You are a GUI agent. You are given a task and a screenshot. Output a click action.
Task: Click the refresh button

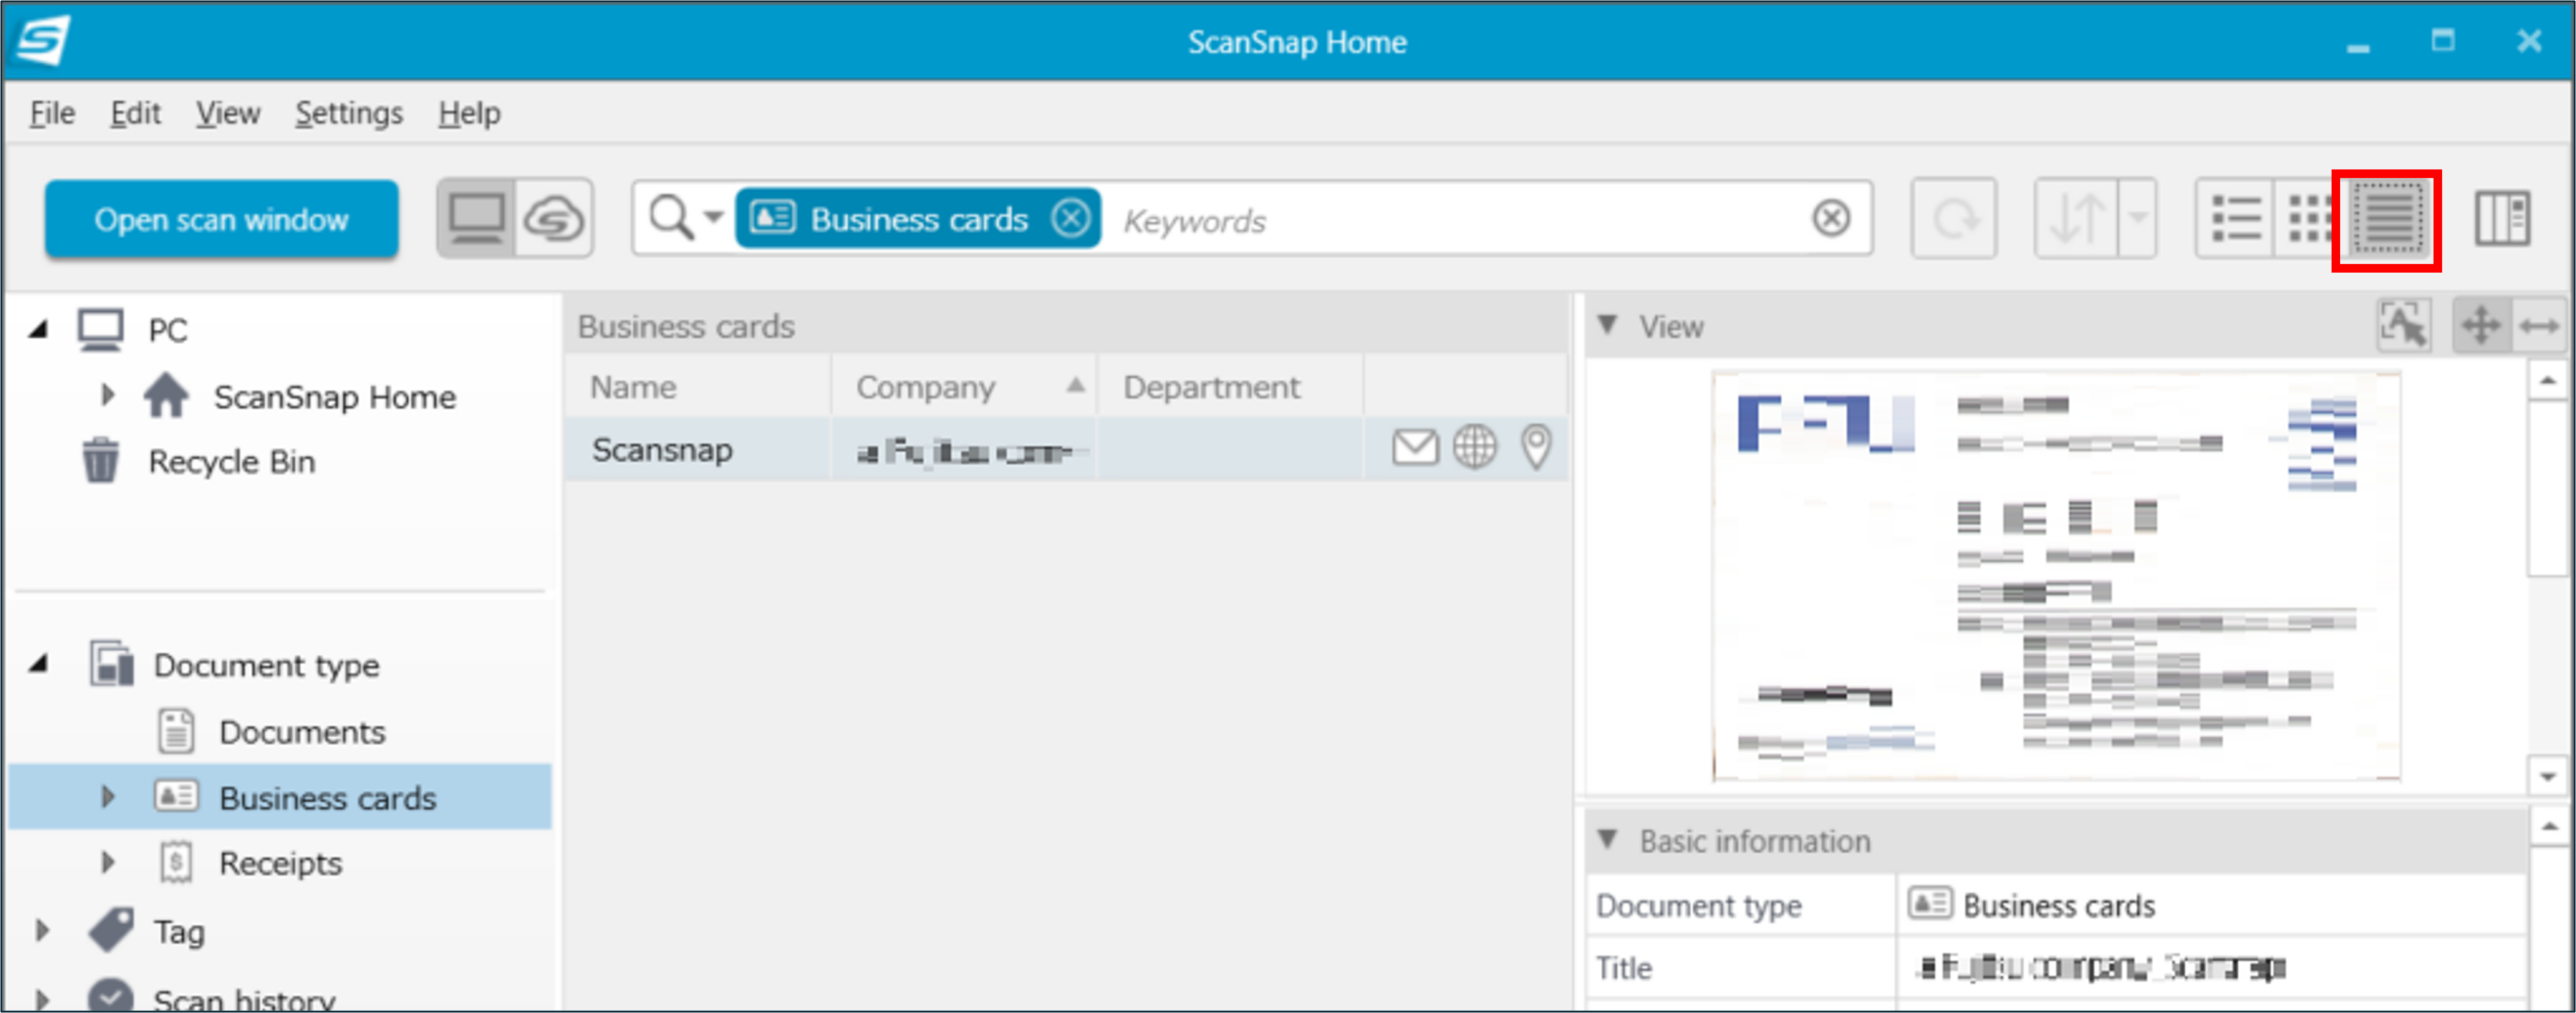click(1954, 218)
